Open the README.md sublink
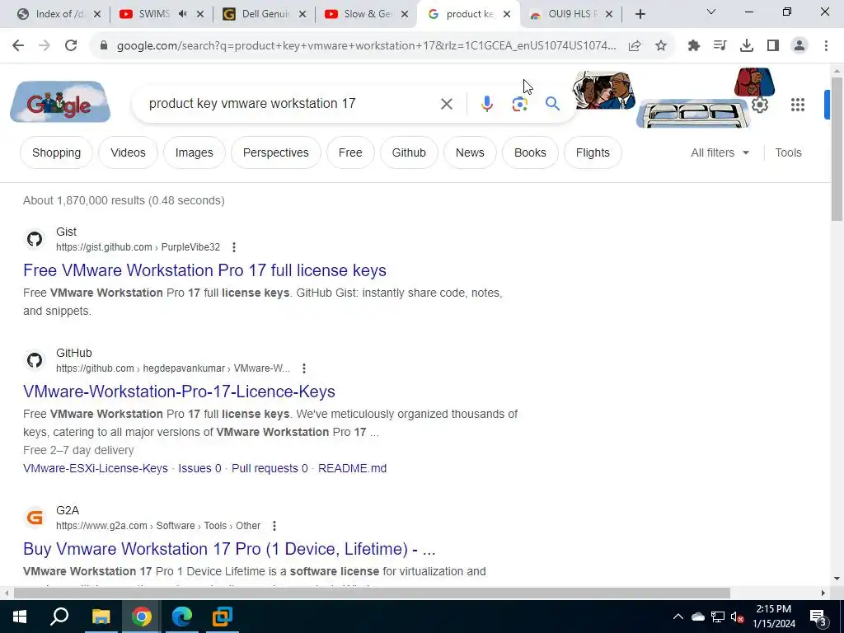Viewport: 844px width, 633px height. tap(352, 468)
